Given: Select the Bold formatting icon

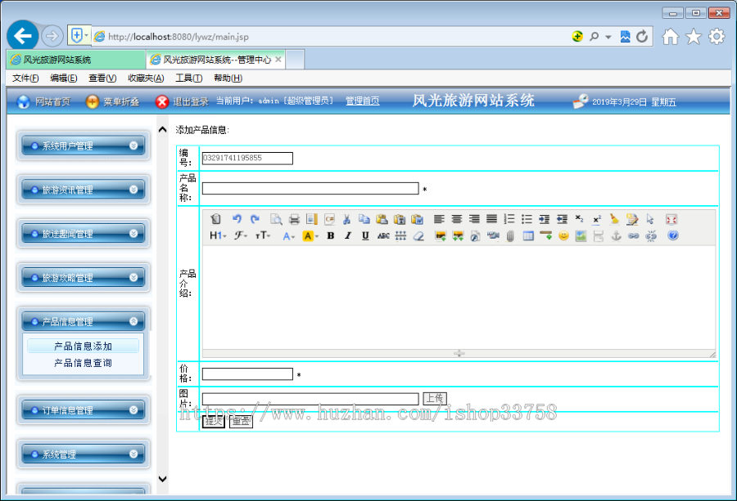Looking at the screenshot, I should (330, 237).
